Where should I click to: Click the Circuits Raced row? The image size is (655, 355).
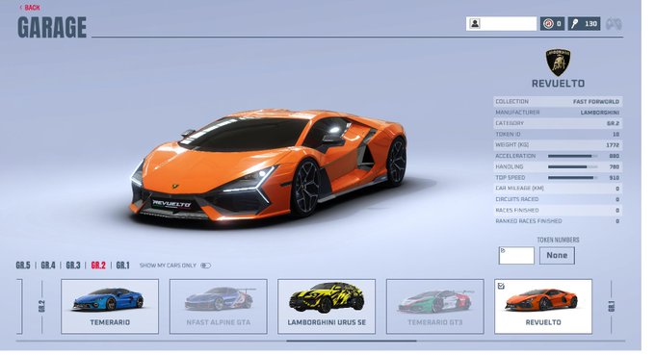(558, 199)
